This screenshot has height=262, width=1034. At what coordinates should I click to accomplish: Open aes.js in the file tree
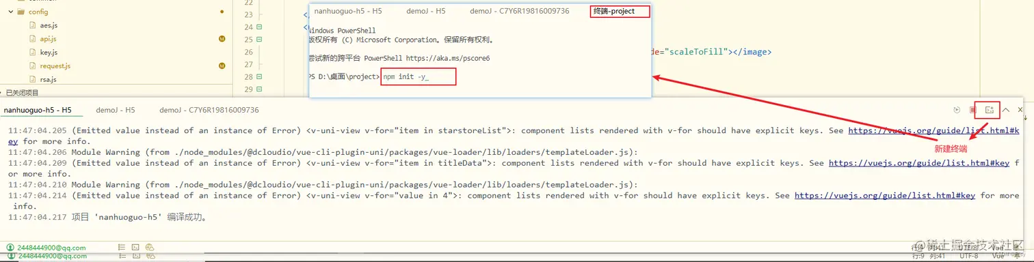[x=49, y=25]
